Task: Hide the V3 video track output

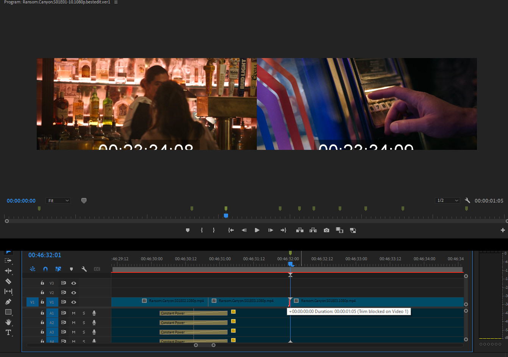Action: click(x=73, y=283)
